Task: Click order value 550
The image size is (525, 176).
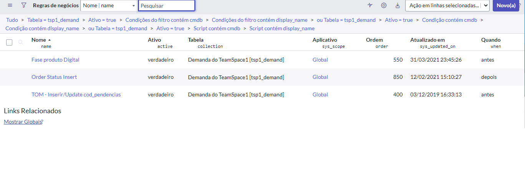Action: pos(398,60)
